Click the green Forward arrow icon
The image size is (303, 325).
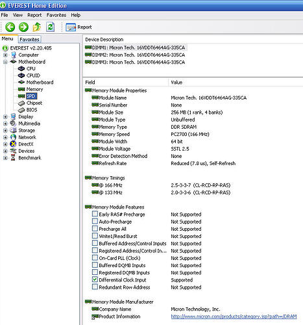click(23, 27)
